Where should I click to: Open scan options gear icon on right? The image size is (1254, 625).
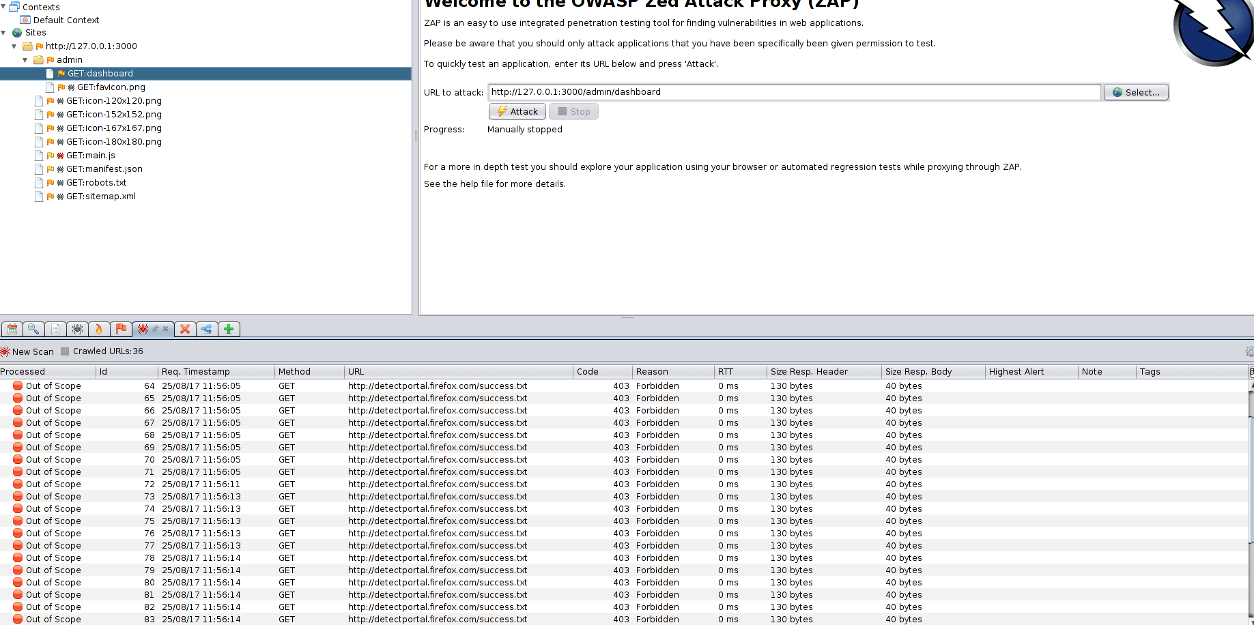[1249, 351]
